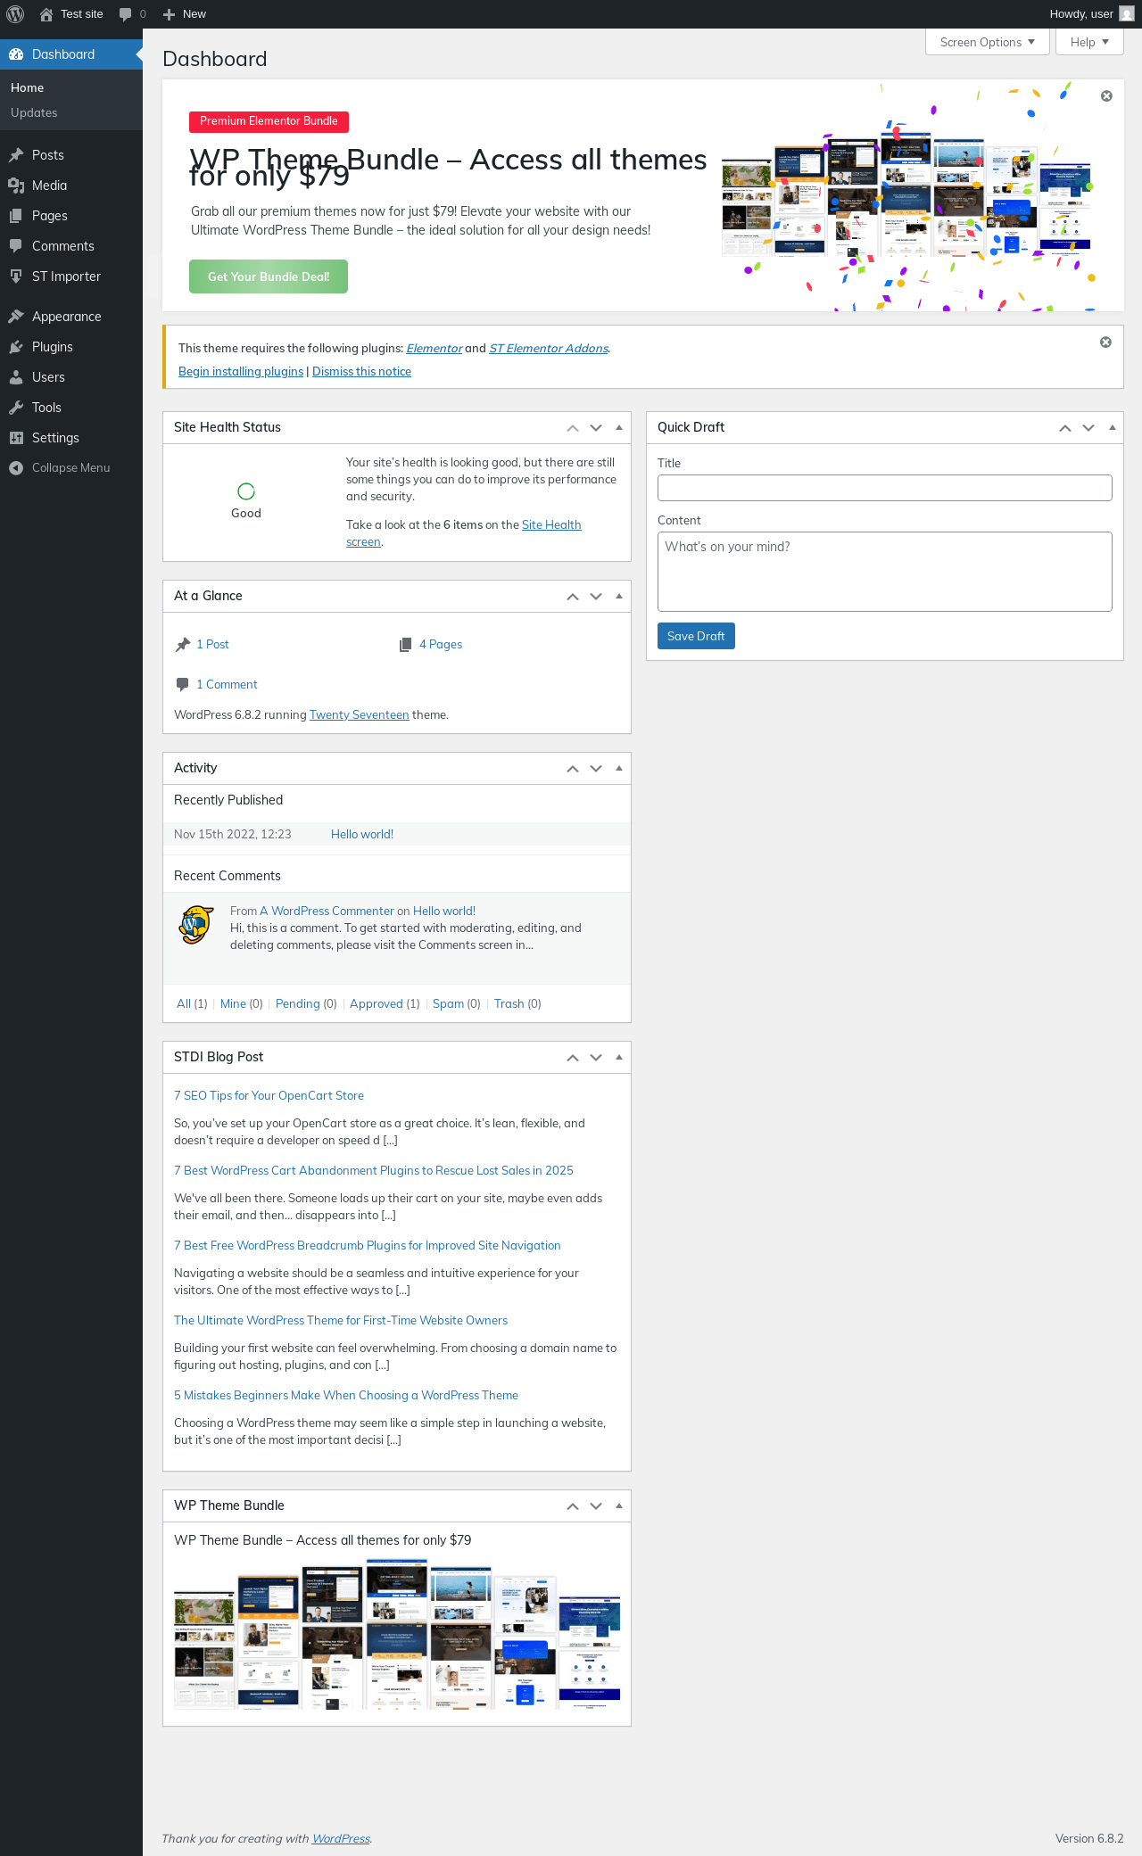1142x1856 pixels.
Task: Click the Collapse Menu icon
Action: (x=16, y=468)
